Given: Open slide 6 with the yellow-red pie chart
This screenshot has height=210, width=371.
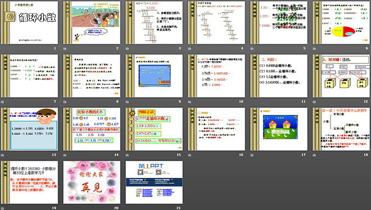Looking at the screenshot, I should (x=341, y=22).
